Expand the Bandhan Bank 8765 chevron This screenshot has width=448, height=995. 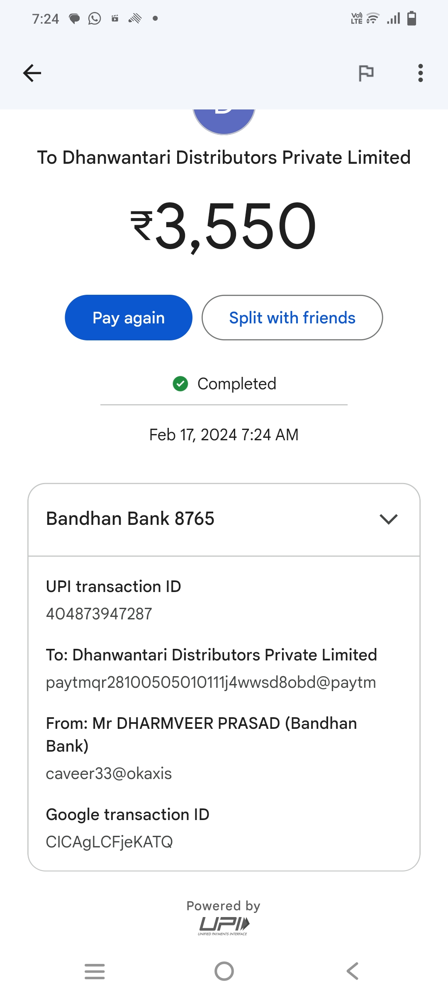click(x=389, y=519)
